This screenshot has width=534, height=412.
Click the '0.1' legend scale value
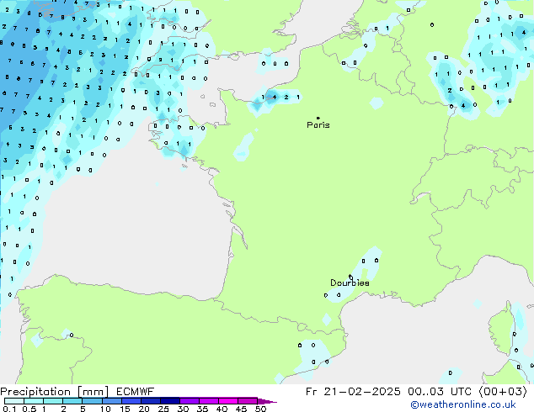(x=9, y=409)
